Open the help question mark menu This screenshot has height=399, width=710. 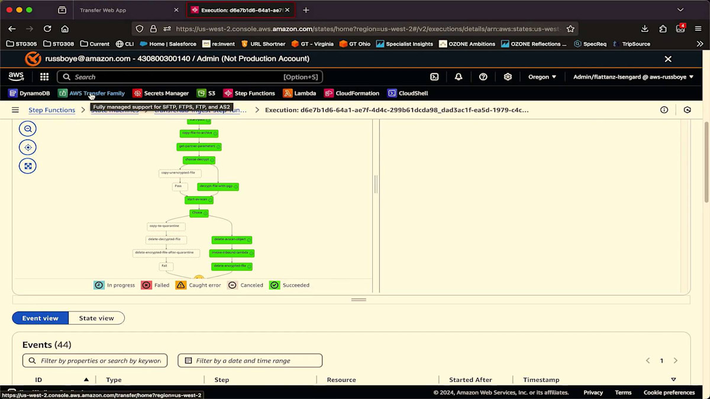(x=483, y=77)
